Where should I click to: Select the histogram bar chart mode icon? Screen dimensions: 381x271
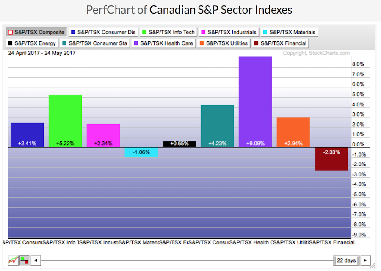(x=25, y=260)
